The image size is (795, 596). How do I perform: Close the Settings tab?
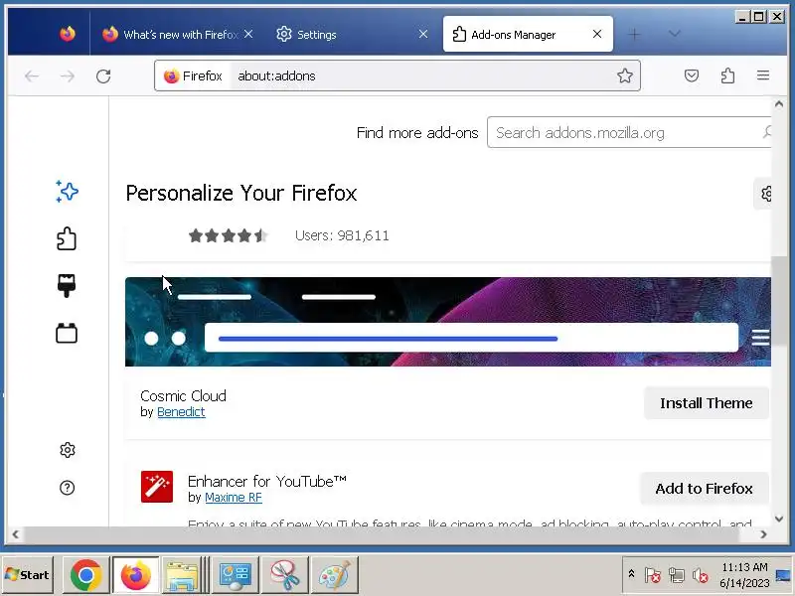(x=423, y=34)
